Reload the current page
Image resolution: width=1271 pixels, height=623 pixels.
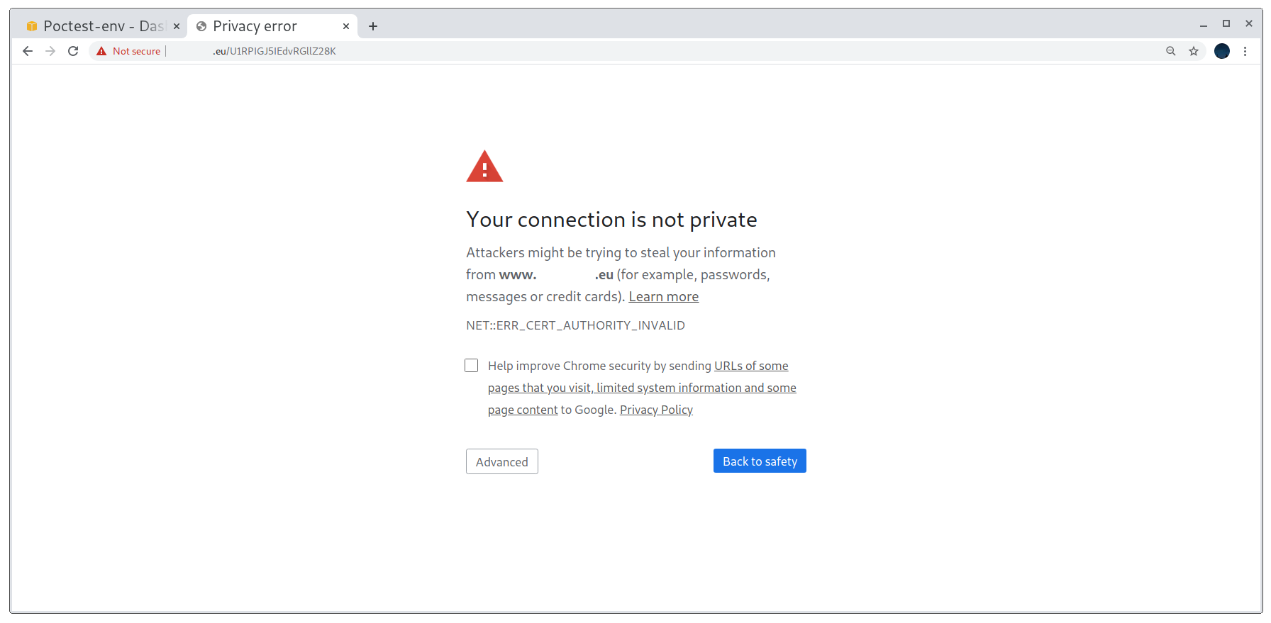73,51
